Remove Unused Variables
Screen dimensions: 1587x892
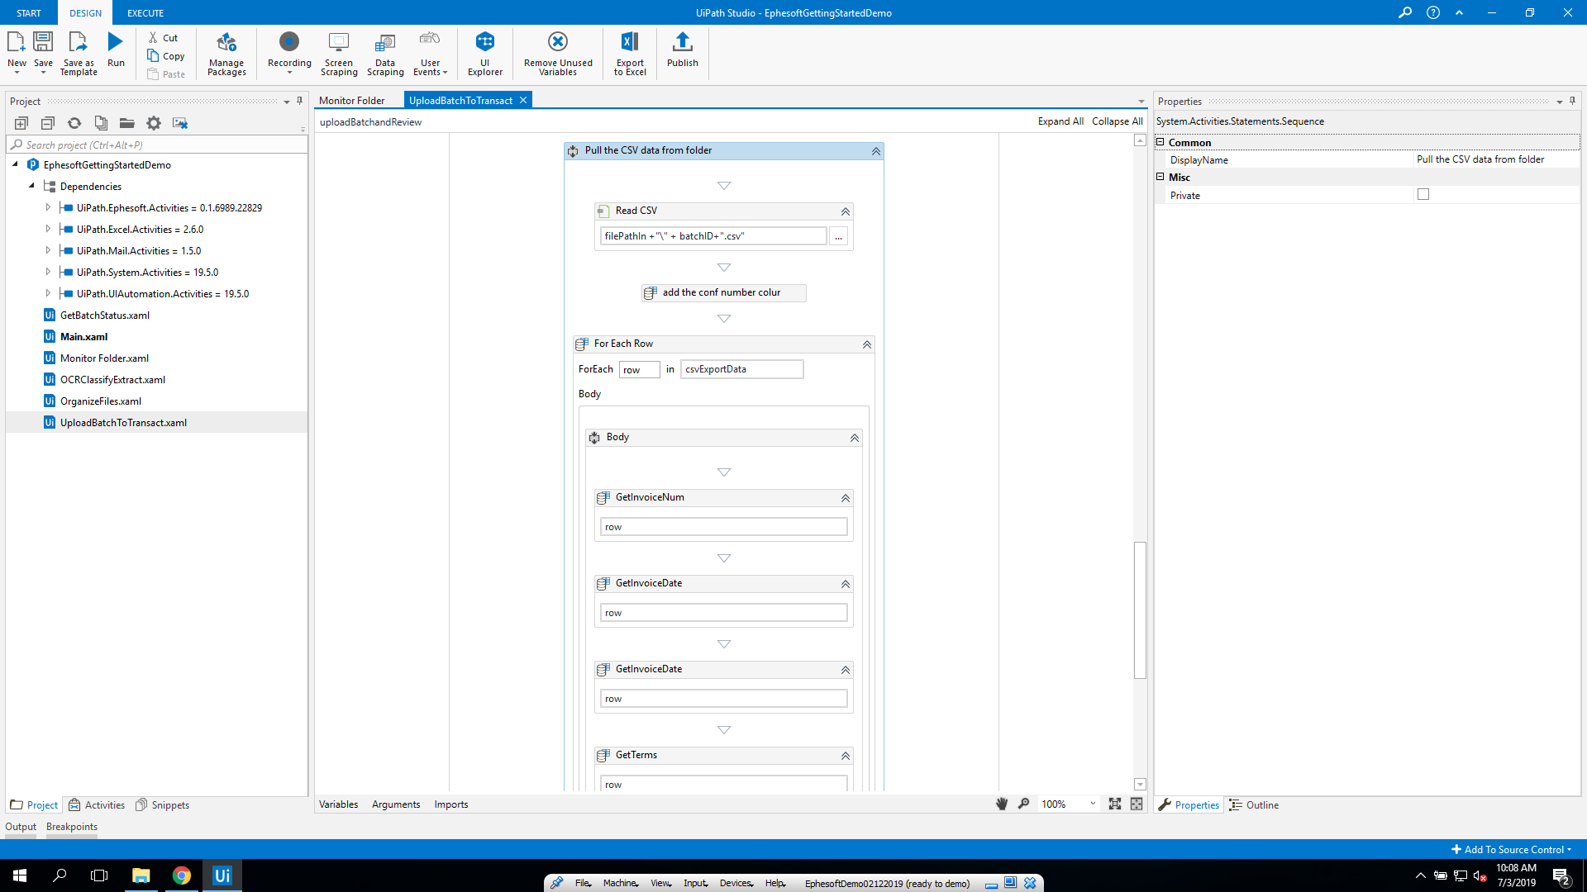pos(558,54)
